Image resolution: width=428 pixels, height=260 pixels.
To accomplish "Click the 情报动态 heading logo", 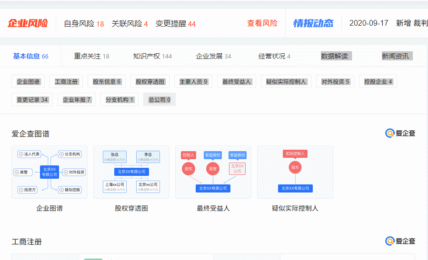I will click(x=313, y=23).
